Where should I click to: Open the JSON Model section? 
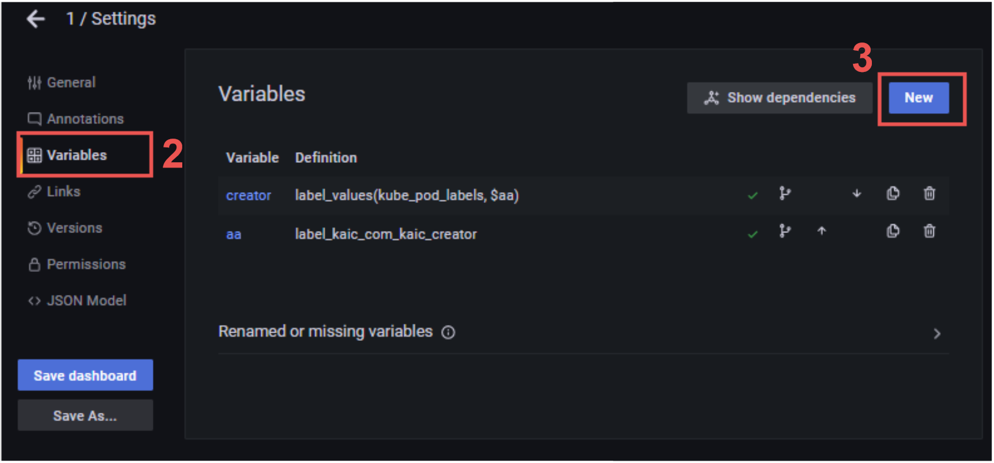[x=86, y=301]
